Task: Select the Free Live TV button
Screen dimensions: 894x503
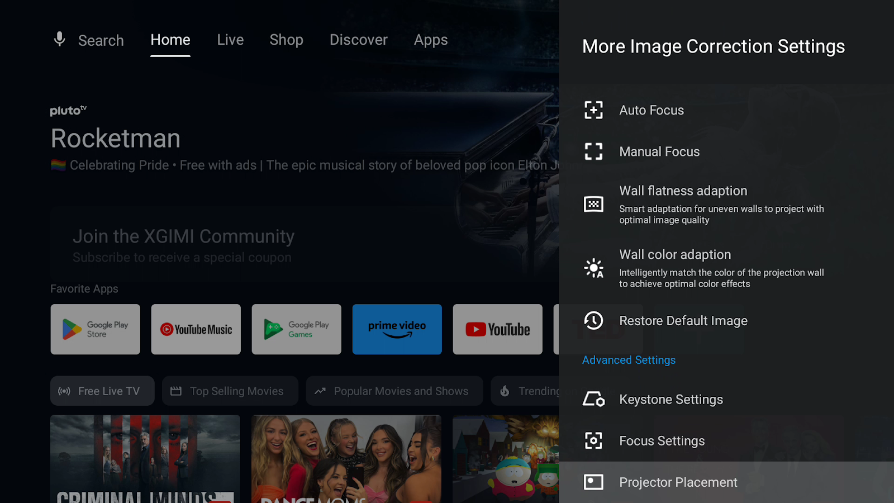Action: tap(102, 391)
